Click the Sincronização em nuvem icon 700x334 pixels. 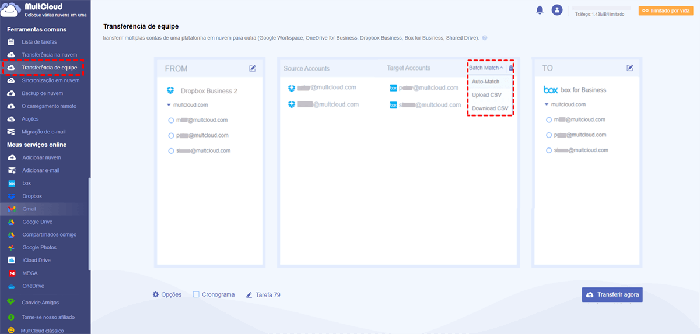pyautogui.click(x=11, y=80)
